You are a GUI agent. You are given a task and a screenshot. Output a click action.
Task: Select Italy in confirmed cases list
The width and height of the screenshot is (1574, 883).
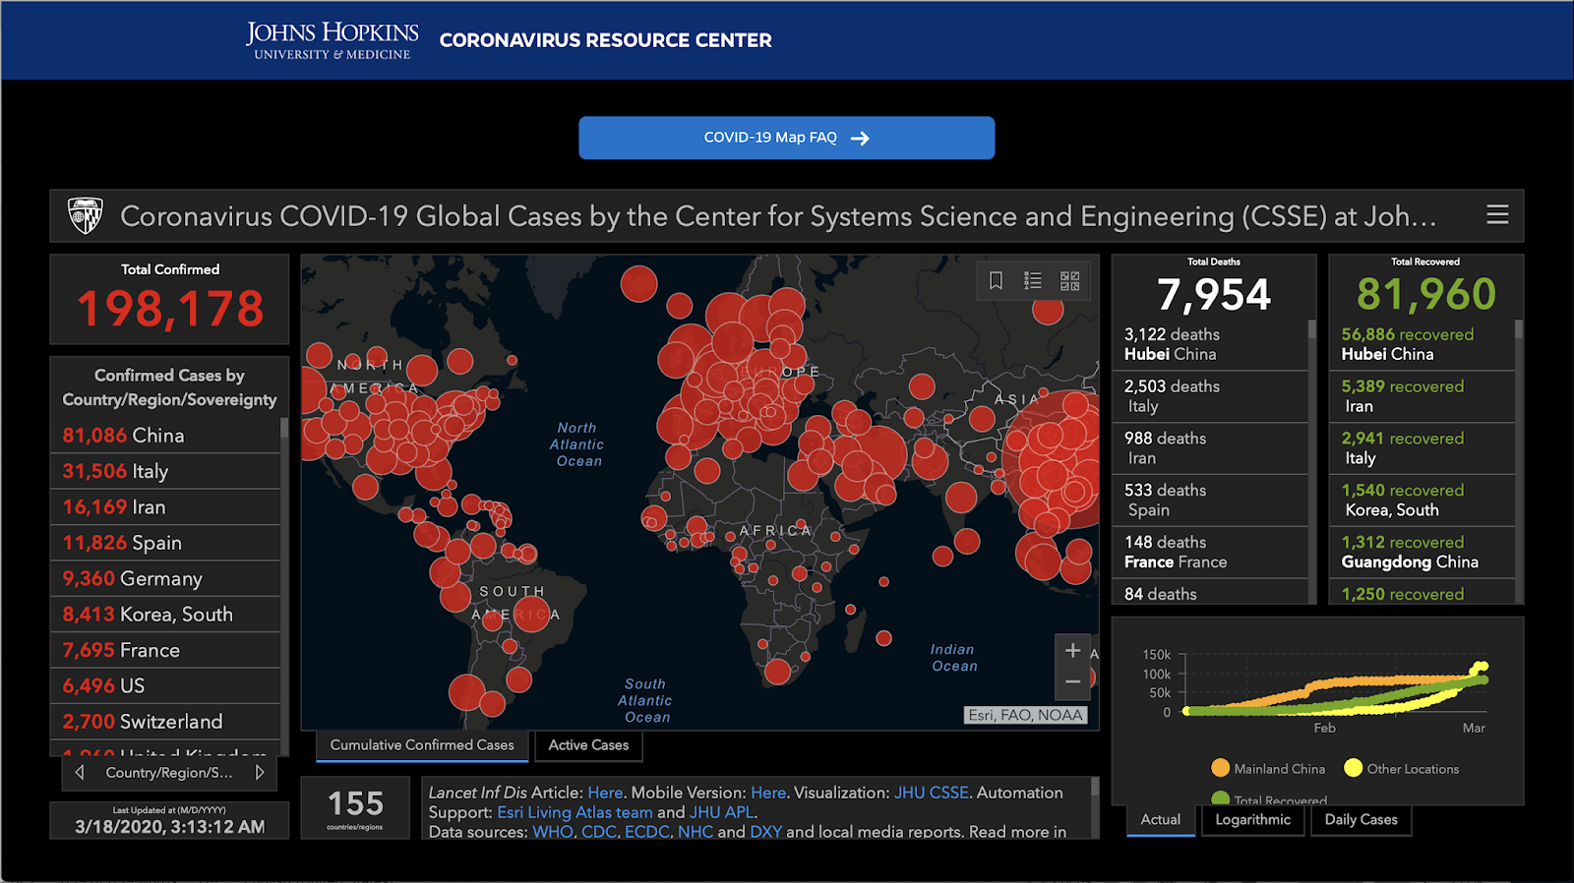pyautogui.click(x=115, y=472)
